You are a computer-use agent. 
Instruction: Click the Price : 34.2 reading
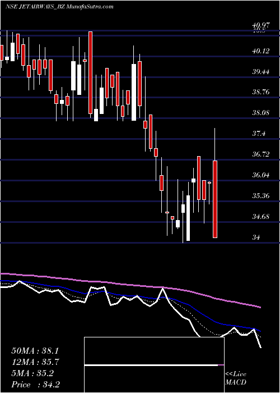pyautogui.click(x=36, y=385)
